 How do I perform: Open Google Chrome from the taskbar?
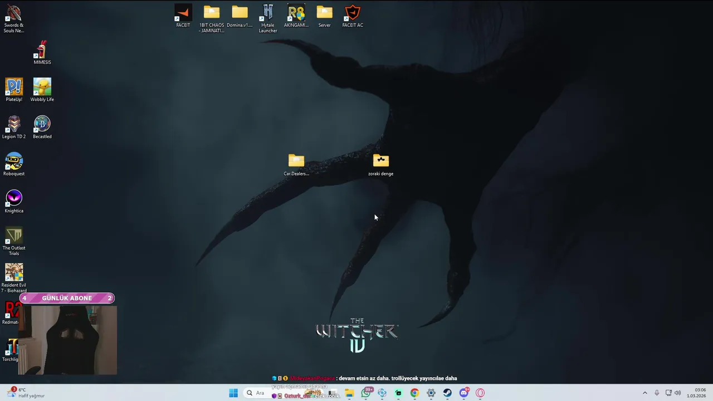(414, 393)
